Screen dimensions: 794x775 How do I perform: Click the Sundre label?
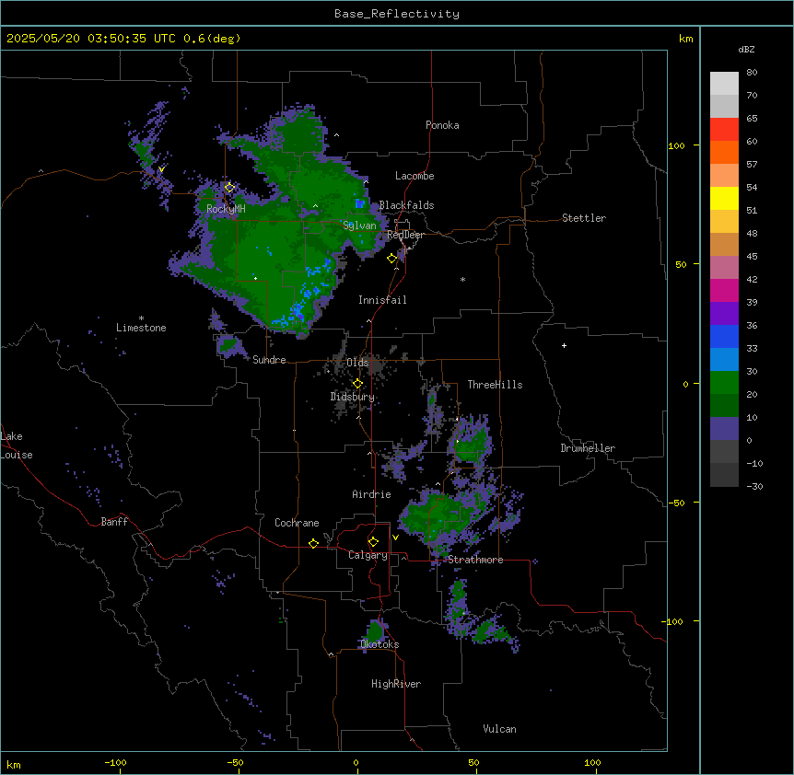click(x=269, y=360)
